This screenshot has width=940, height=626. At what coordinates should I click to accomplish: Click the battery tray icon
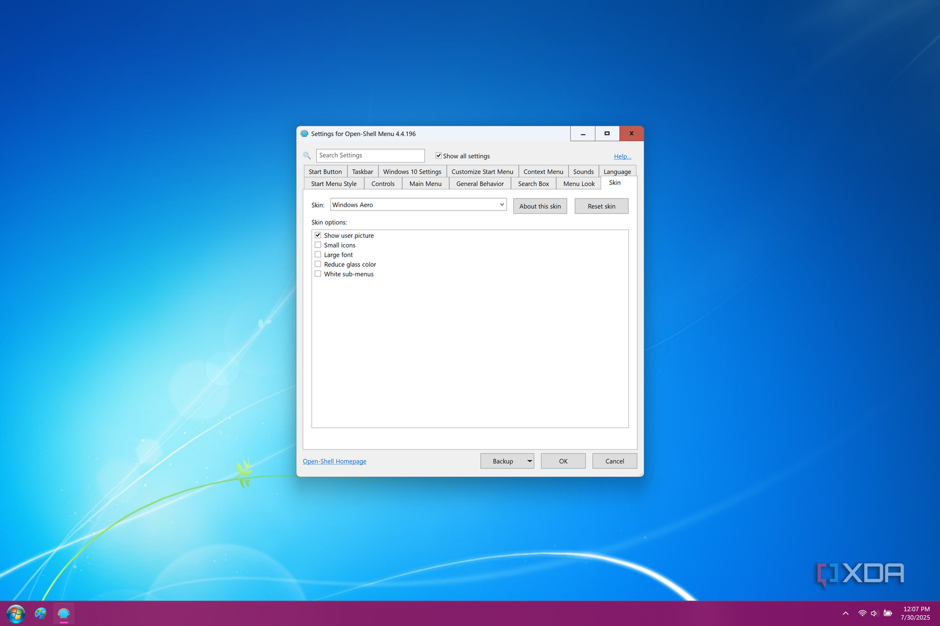(x=888, y=613)
